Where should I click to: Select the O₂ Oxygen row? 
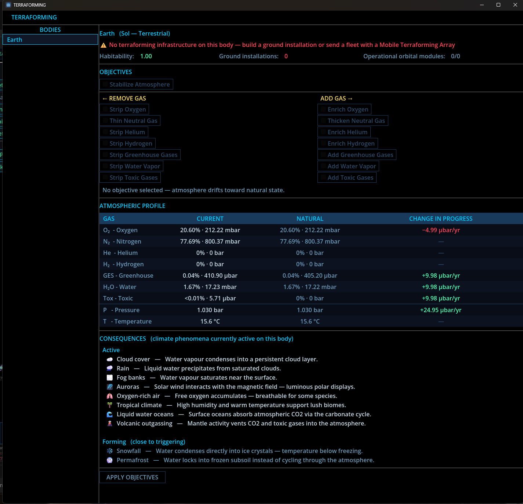(x=311, y=230)
